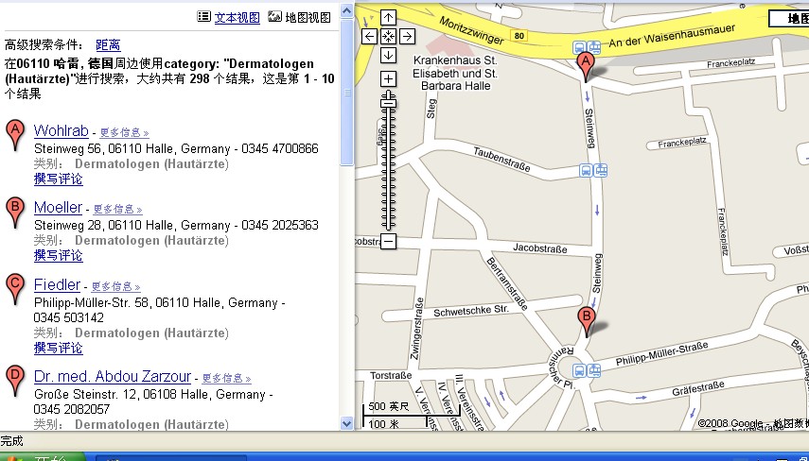Click the red A pin beside Wohlrab
The width and height of the screenshot is (809, 461).
coord(15,135)
